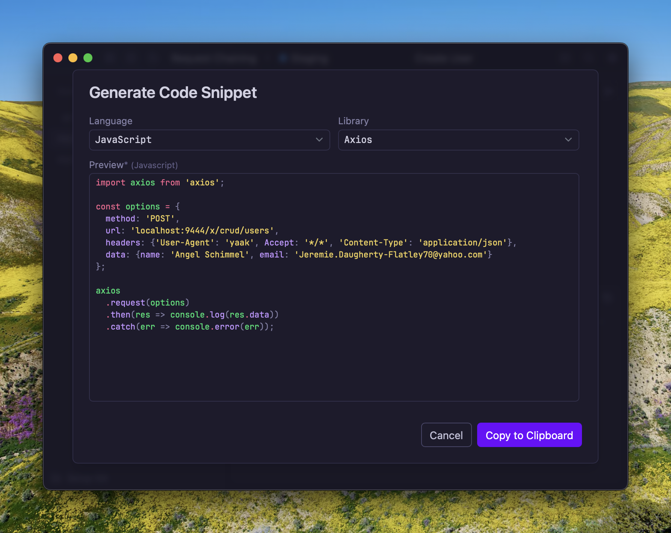Cancel the code snippet dialog
This screenshot has height=533, width=671.
pyautogui.click(x=446, y=435)
